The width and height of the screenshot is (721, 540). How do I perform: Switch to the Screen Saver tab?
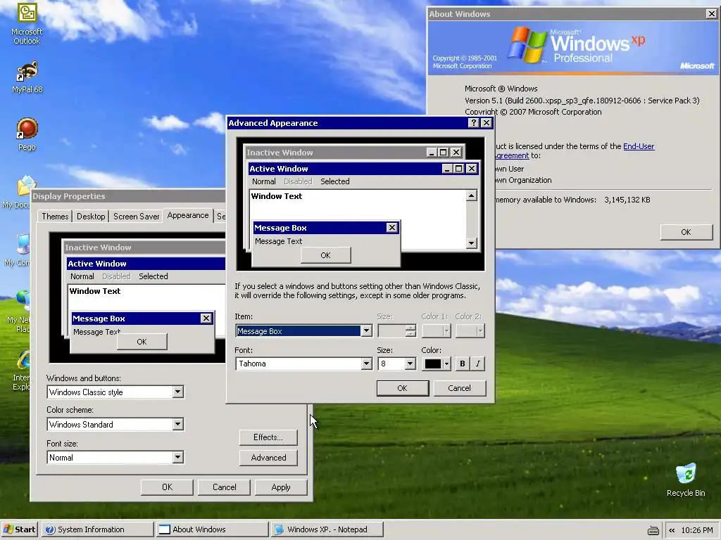136,217
